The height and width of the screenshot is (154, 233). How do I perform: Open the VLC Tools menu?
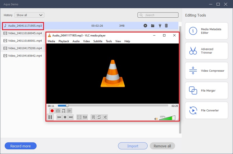coord(109,41)
